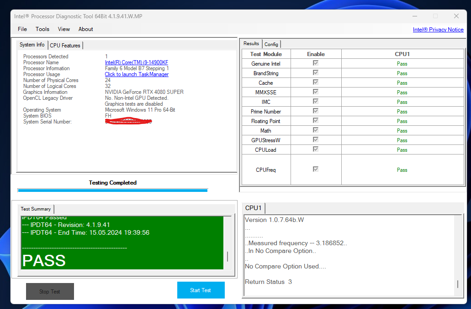Switch to the CPU Features tab
The image size is (471, 309).
point(65,45)
